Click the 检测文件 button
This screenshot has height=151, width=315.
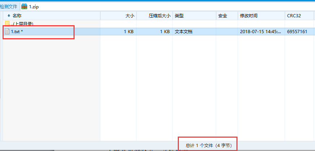(9, 6)
